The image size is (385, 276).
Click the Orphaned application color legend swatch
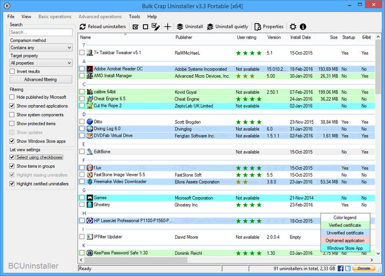click(x=345, y=240)
